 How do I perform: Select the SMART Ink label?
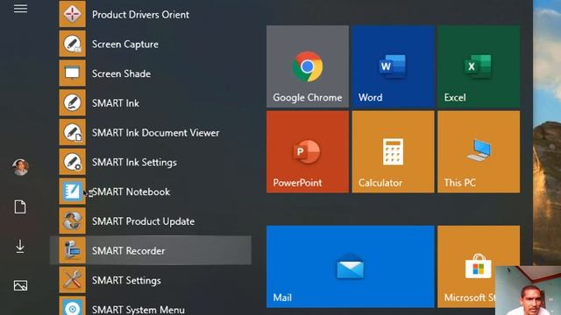(x=116, y=103)
